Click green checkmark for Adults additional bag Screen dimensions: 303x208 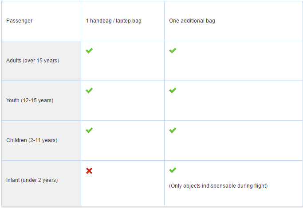tap(173, 51)
